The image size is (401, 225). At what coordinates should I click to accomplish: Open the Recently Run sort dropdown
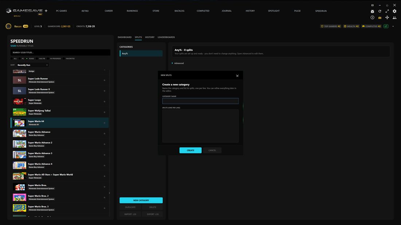[x=32, y=65]
